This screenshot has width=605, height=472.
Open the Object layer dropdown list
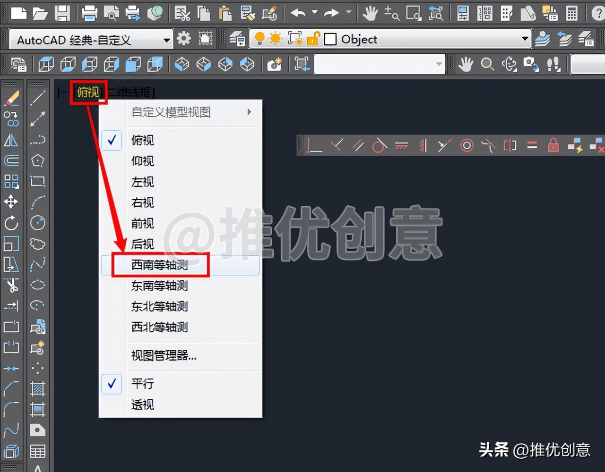click(x=525, y=39)
